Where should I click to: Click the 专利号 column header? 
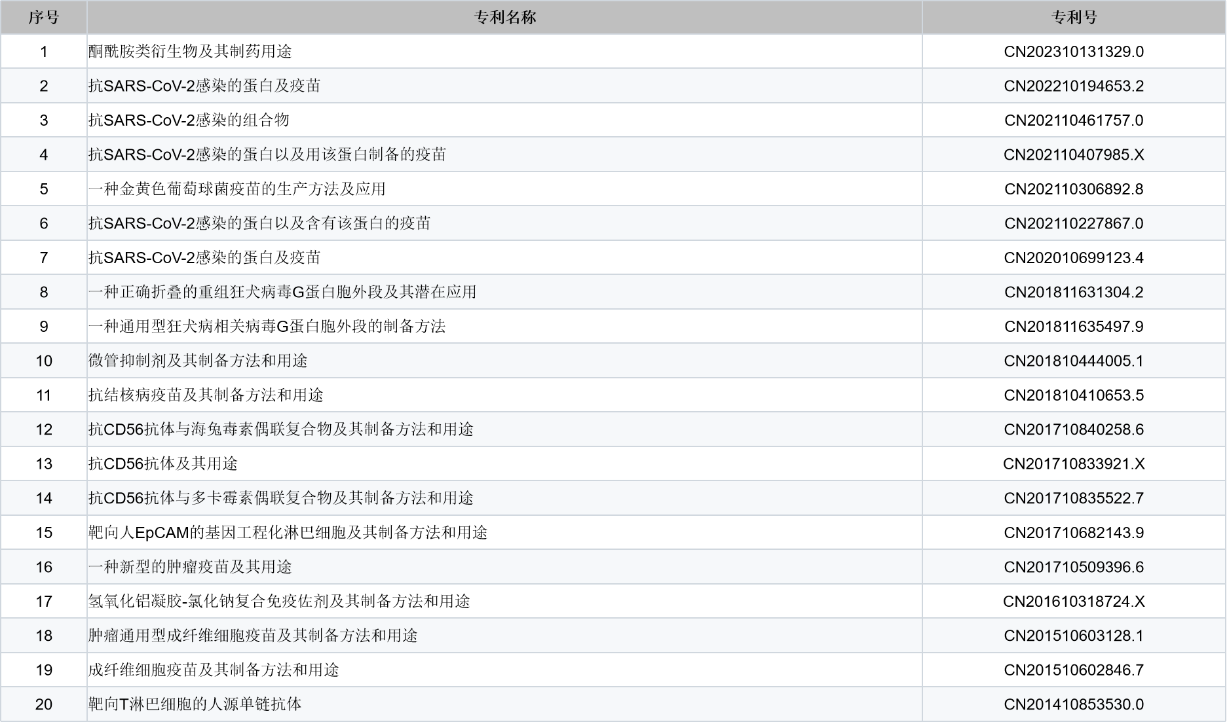click(x=1074, y=18)
